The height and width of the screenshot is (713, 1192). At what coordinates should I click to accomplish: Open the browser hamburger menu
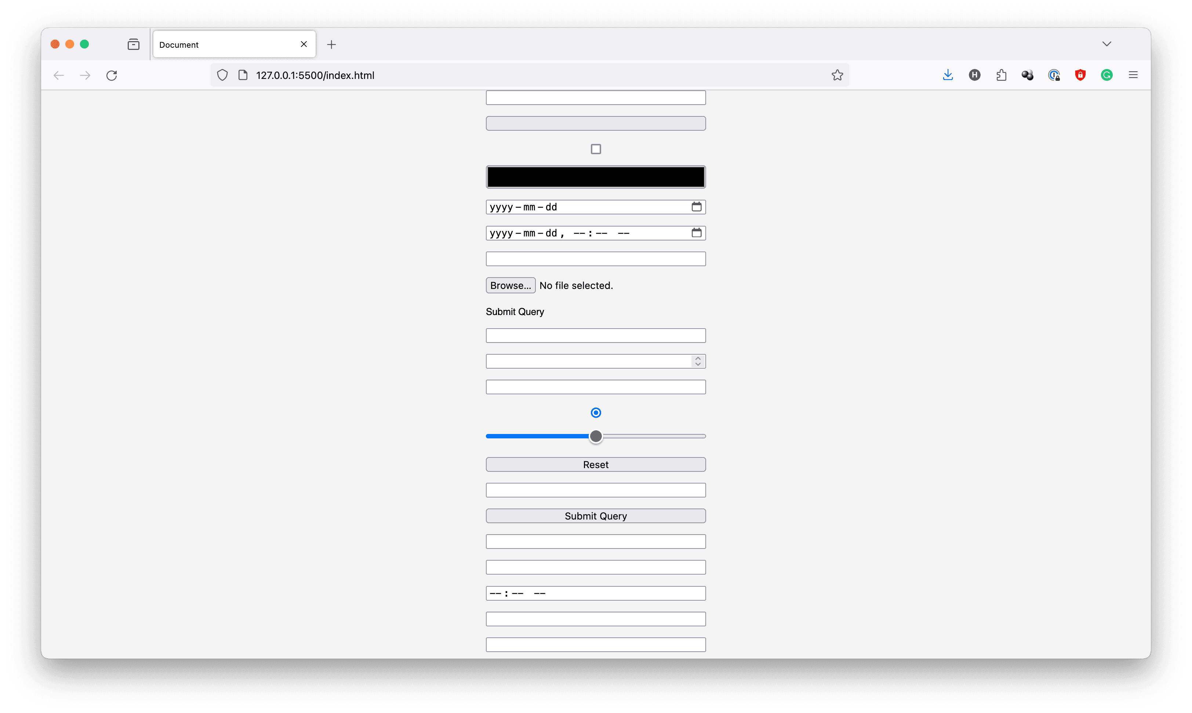(x=1133, y=75)
